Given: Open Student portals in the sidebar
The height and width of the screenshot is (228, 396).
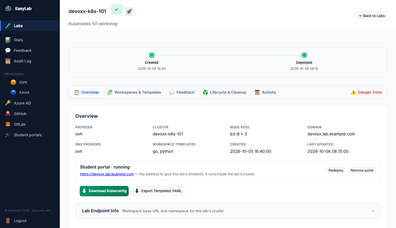Looking at the screenshot, I should pos(30,135).
